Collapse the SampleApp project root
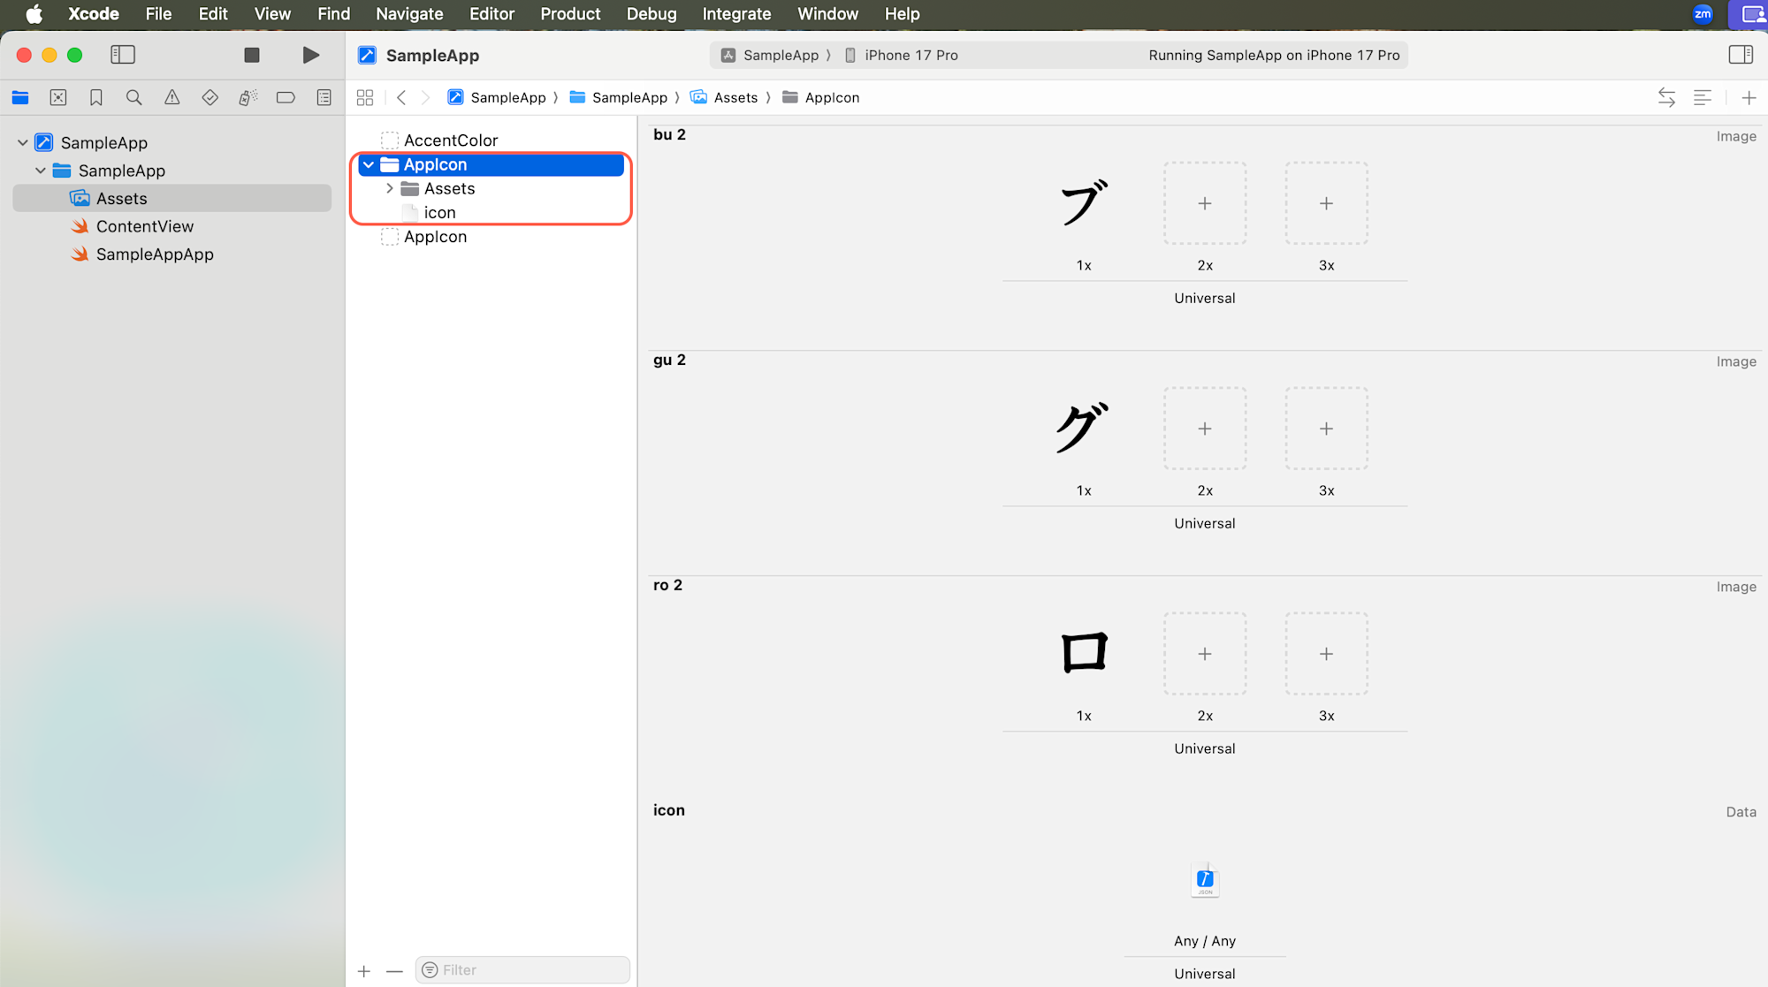Viewport: 1768px width, 987px height. [22, 142]
